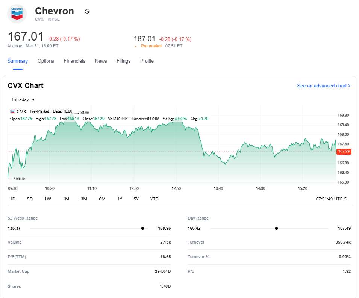359x298 pixels.
Task: Click the red 167.29 price label on chart
Action: coord(344,151)
